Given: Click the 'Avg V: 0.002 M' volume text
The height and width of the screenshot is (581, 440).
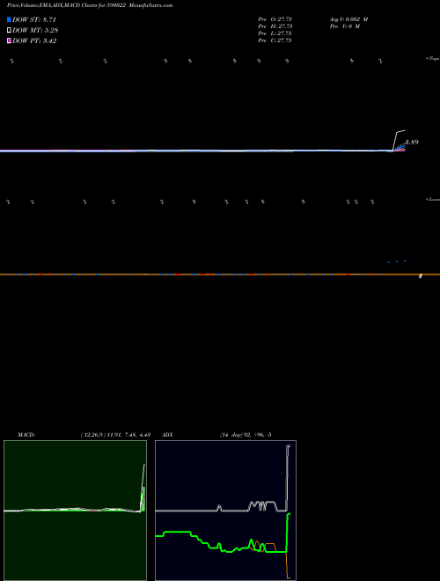Looking at the screenshot, I should (348, 19).
